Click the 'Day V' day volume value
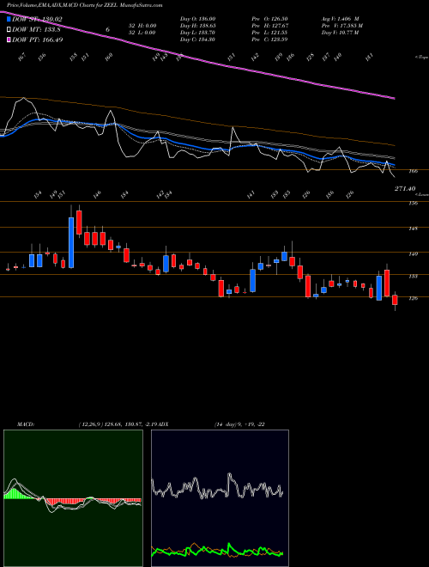Image resolution: width=429 pixels, height=567 pixels. pyautogui.click(x=340, y=33)
